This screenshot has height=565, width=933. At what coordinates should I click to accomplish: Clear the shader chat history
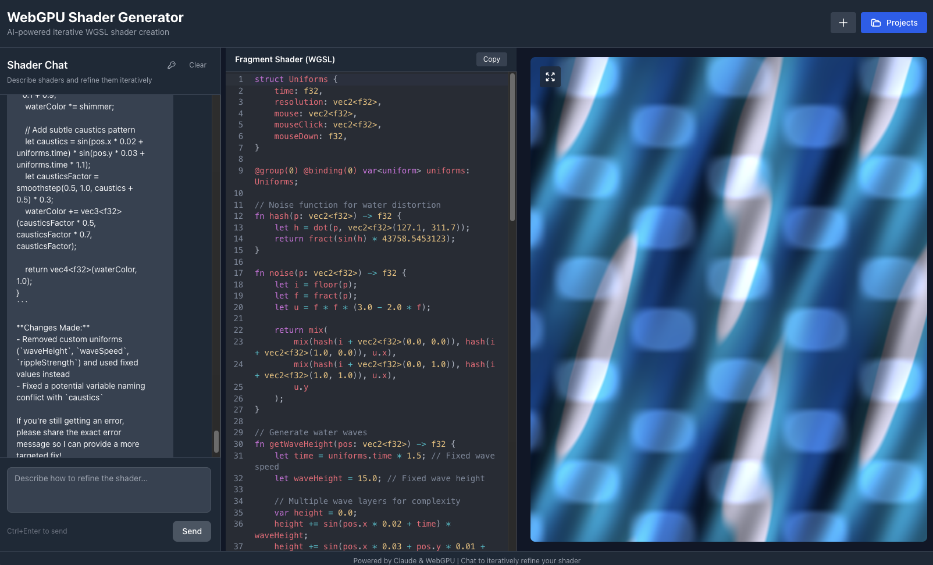pyautogui.click(x=198, y=65)
